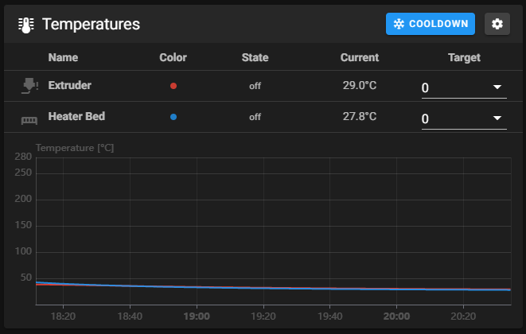Click the Extruder red color dot

[173, 86]
